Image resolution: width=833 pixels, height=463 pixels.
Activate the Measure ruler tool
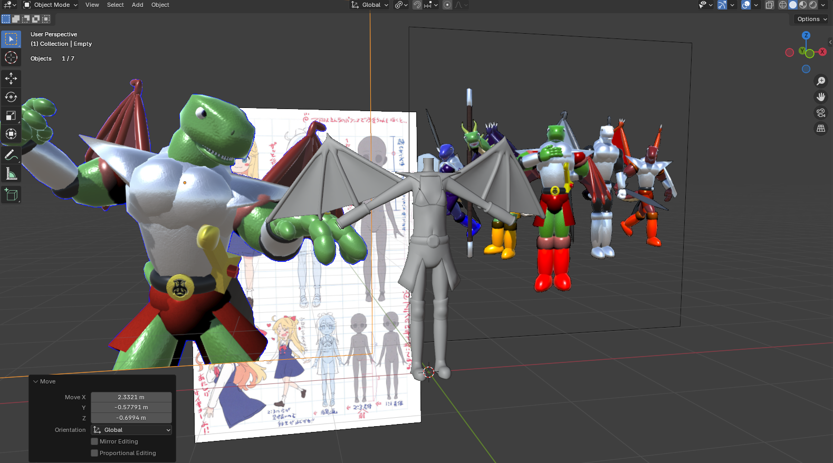tap(11, 173)
